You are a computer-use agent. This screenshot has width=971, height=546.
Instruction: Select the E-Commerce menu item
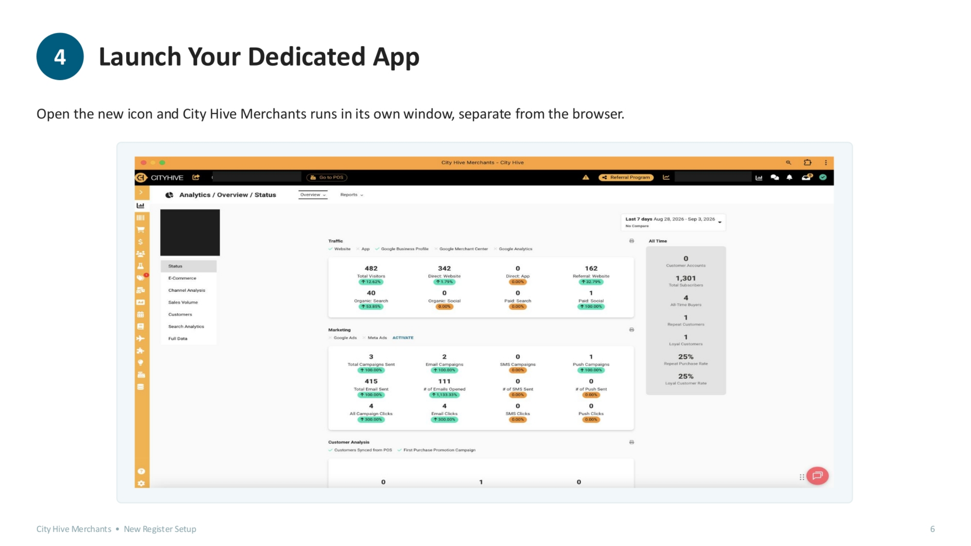tap(189, 278)
